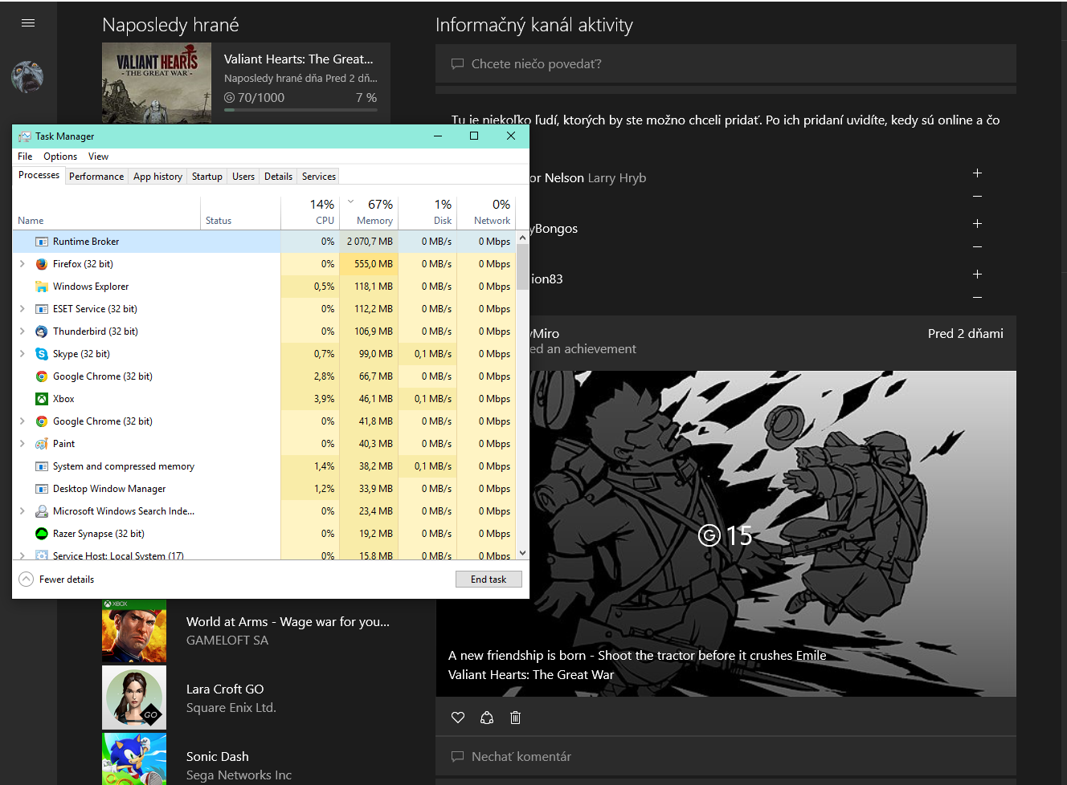Sort processes by the CPU column header
Image resolution: width=1067 pixels, height=785 pixels.
pyautogui.click(x=310, y=212)
